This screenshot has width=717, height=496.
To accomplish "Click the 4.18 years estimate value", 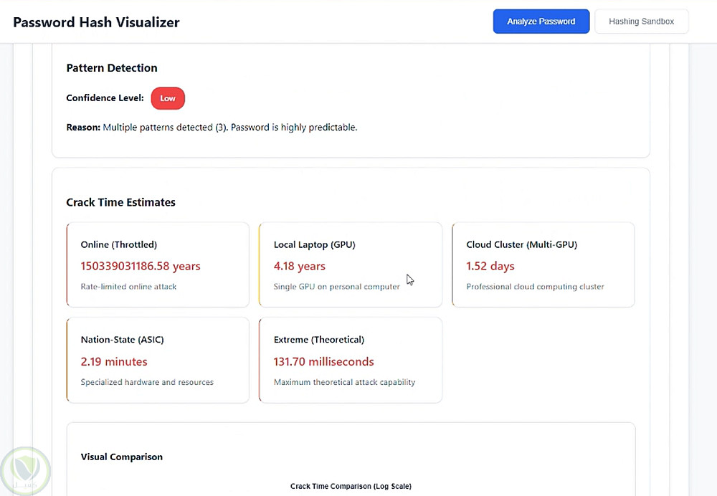I will click(x=300, y=266).
